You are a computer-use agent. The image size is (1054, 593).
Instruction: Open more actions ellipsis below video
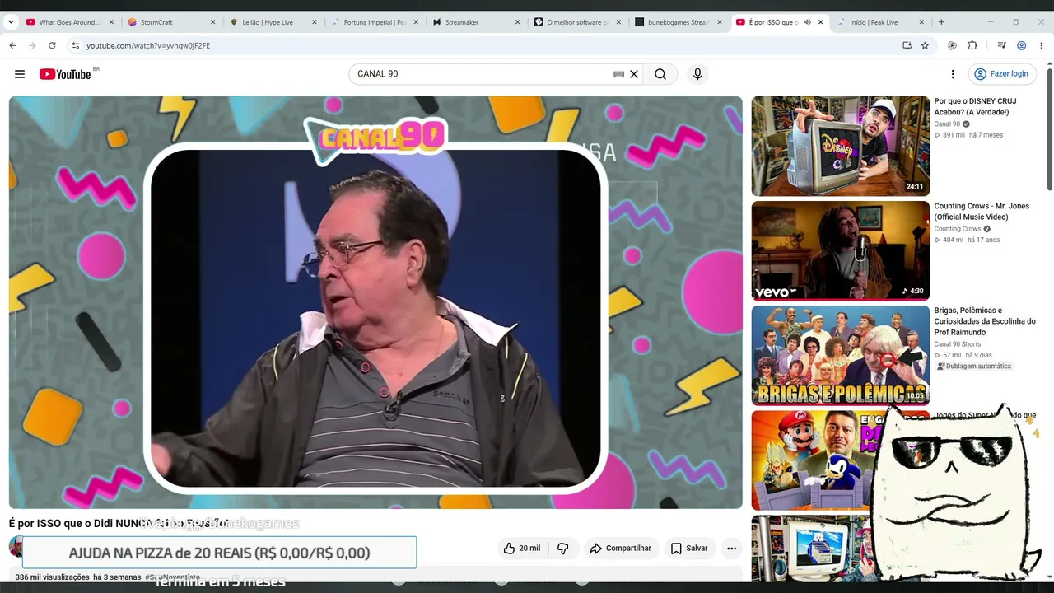[731, 549]
